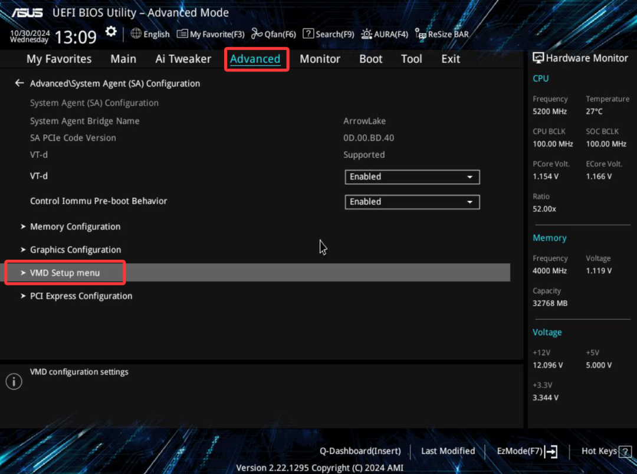Image resolution: width=637 pixels, height=474 pixels.
Task: Toggle the ReSize BAR option
Action: [442, 34]
